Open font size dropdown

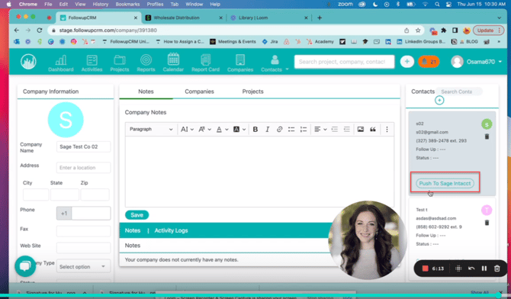tap(187, 130)
